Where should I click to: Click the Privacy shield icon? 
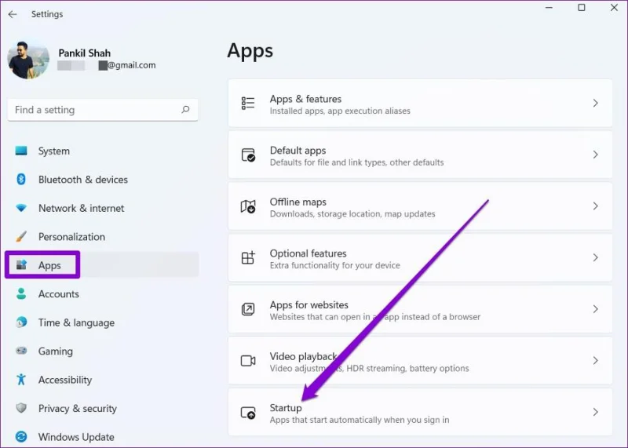click(21, 408)
